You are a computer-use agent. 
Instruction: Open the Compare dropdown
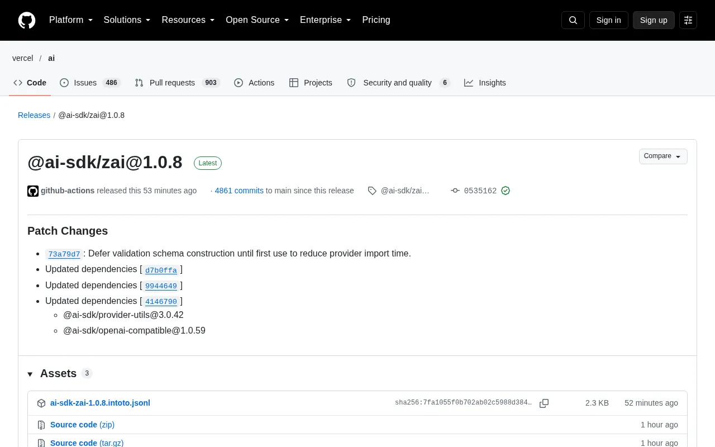663,156
